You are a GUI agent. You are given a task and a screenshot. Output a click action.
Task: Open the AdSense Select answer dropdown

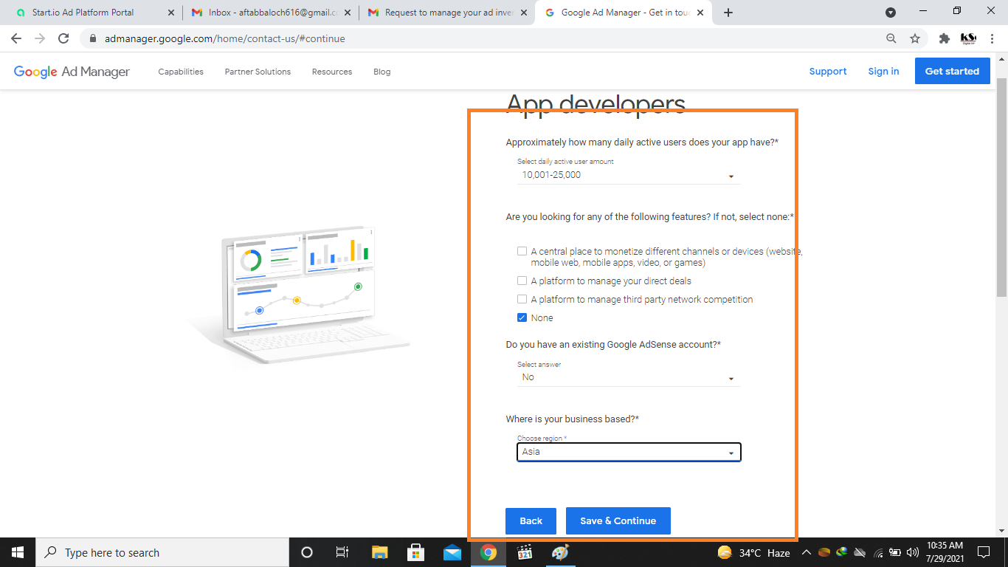point(629,377)
